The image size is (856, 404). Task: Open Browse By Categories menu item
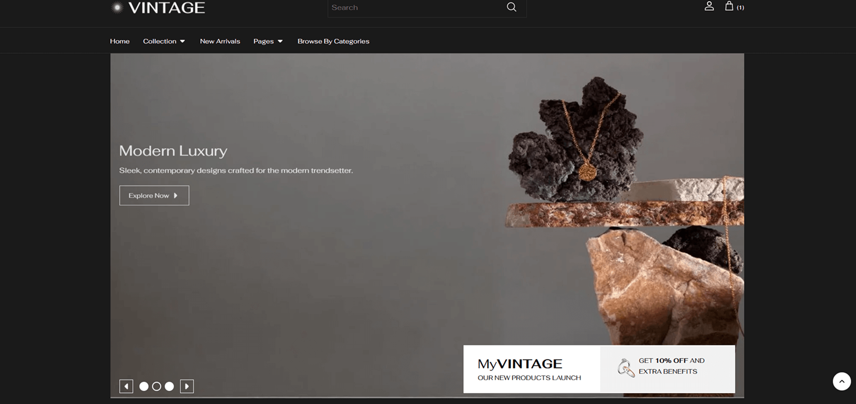point(333,41)
